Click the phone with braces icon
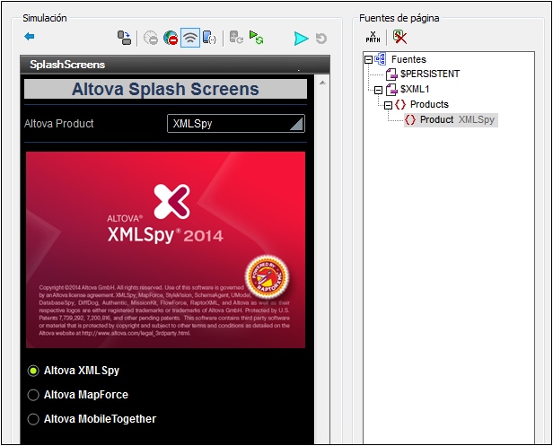Viewport: 553px width, 446px height. [x=209, y=38]
